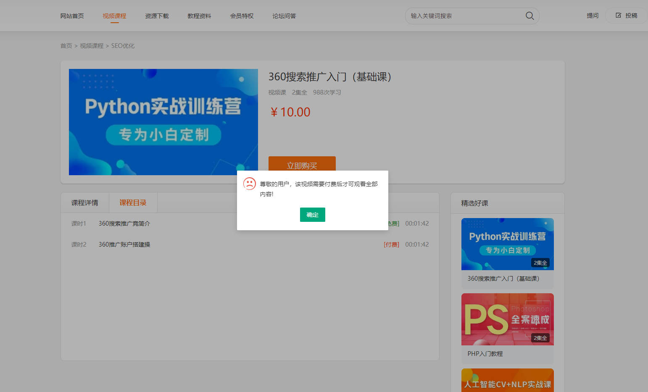Screen dimensions: 648x392
Task: Click the sad face icon in dialog
Action: 250,184
